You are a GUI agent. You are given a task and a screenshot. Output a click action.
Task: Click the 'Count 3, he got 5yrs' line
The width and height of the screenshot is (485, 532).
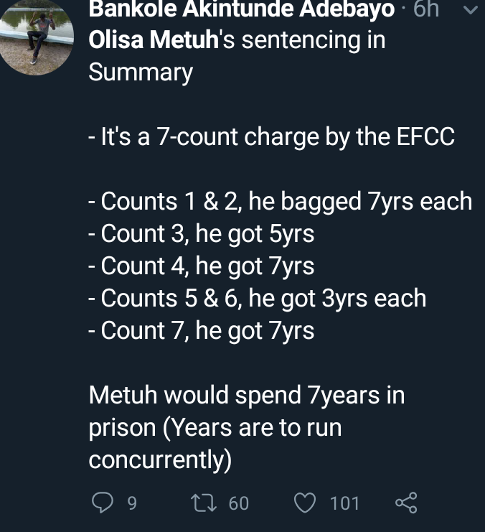[x=202, y=234]
